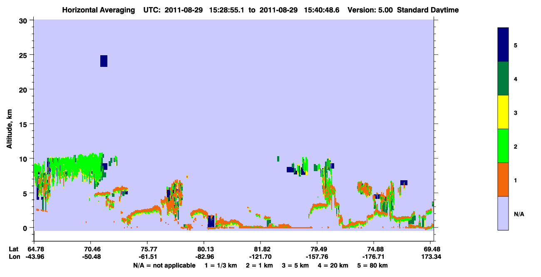
Task: Click the end time '15:40:48.6'
Action: (x=321, y=10)
